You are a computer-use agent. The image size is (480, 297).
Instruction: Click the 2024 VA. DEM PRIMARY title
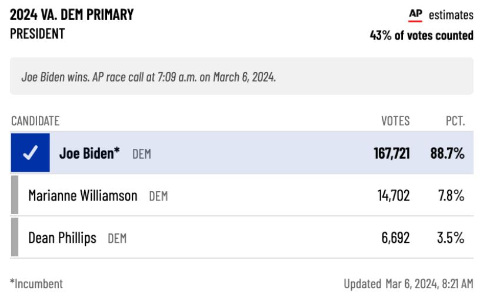coord(72,15)
